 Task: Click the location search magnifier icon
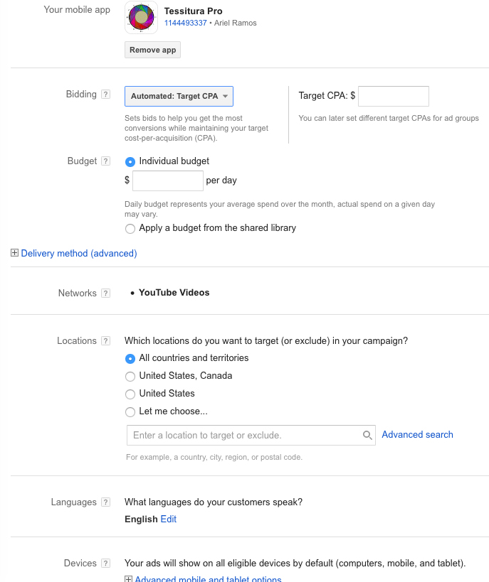(x=367, y=435)
